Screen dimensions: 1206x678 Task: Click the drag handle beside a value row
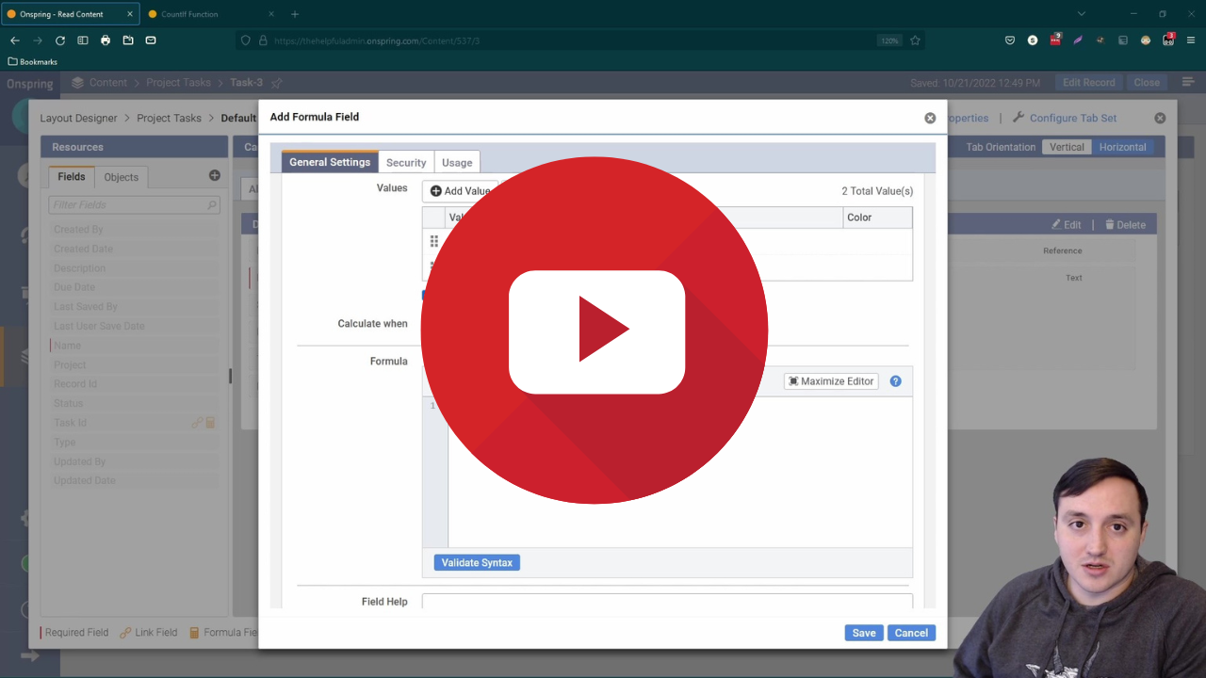click(434, 241)
